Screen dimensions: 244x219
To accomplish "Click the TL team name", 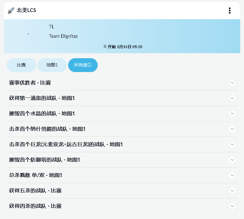I will point(52,27).
